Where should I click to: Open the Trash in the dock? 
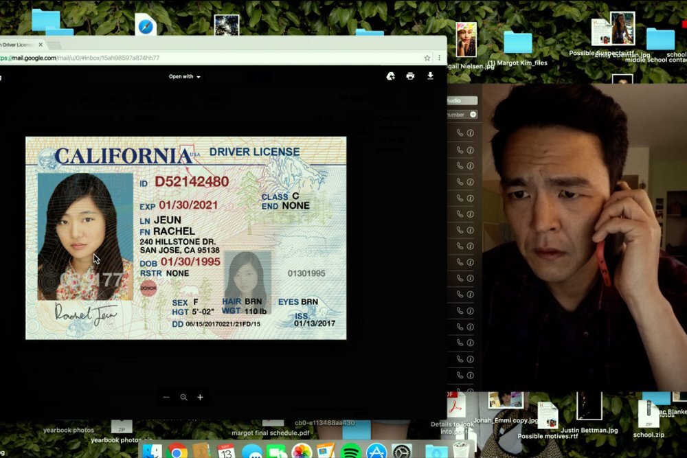pos(461,450)
